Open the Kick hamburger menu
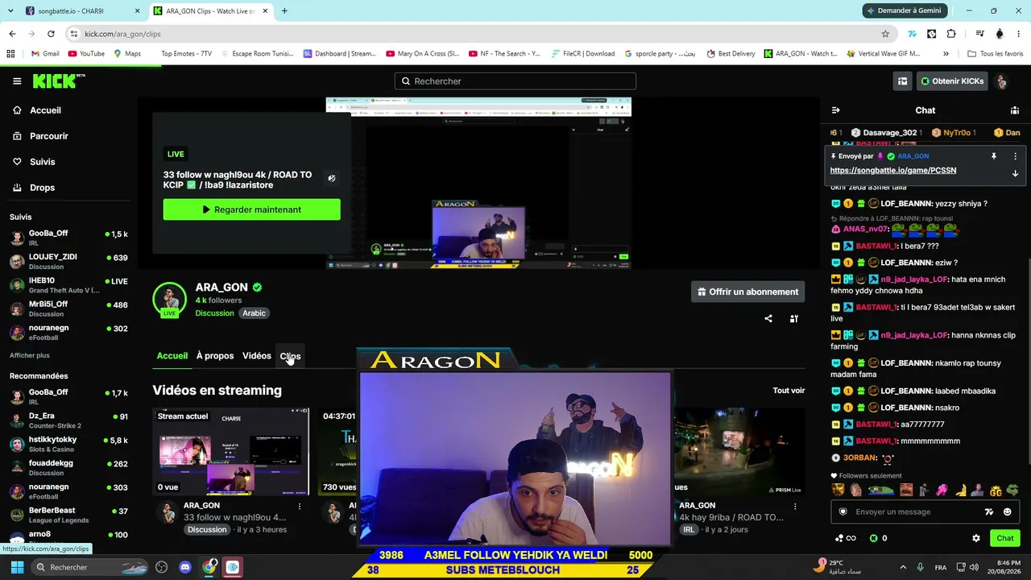The width and height of the screenshot is (1031, 580). [17, 81]
